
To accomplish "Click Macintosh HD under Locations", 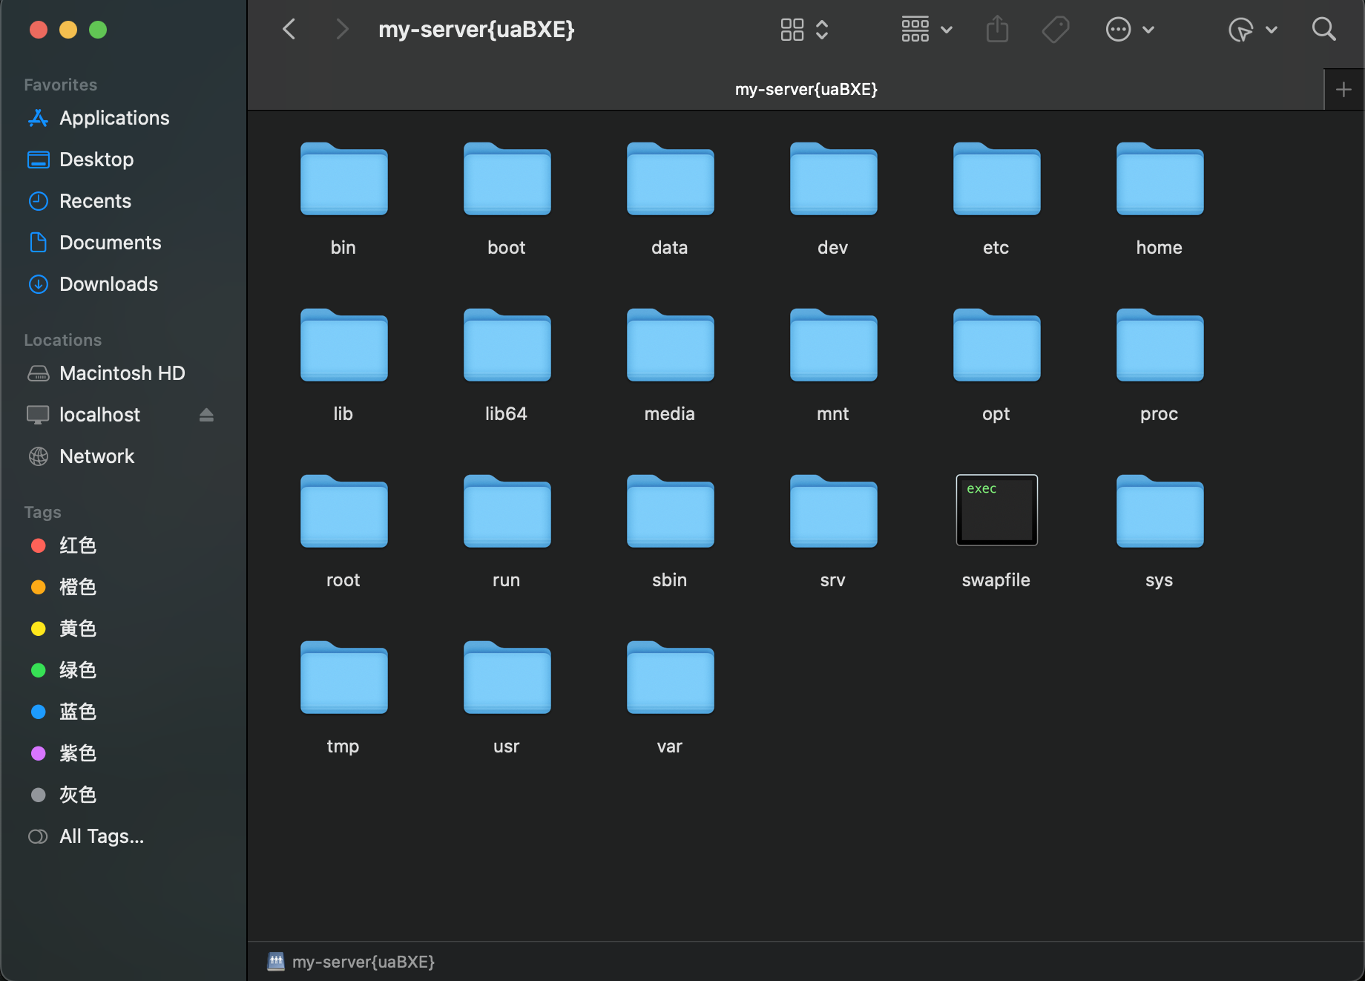I will pyautogui.click(x=122, y=373).
